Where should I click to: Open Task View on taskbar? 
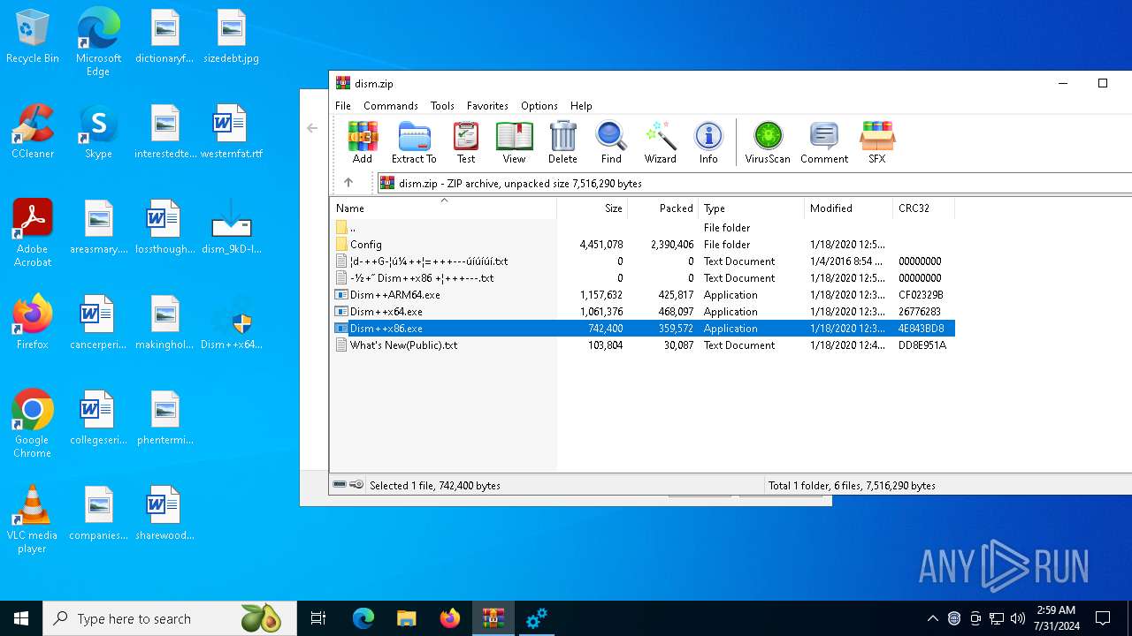(x=318, y=618)
